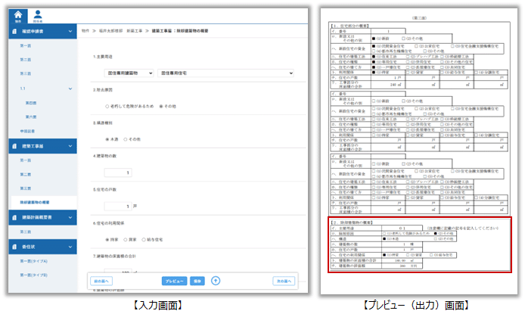Viewport: 525px width, 317px height.
Task: Open 第一面(タイプA) under 委任状
Action: tap(33, 261)
